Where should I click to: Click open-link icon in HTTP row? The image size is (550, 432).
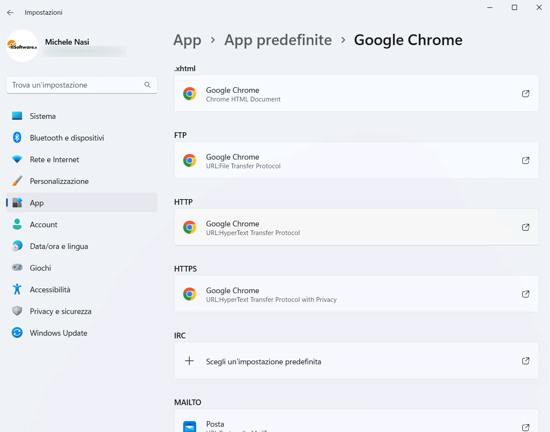pos(526,227)
